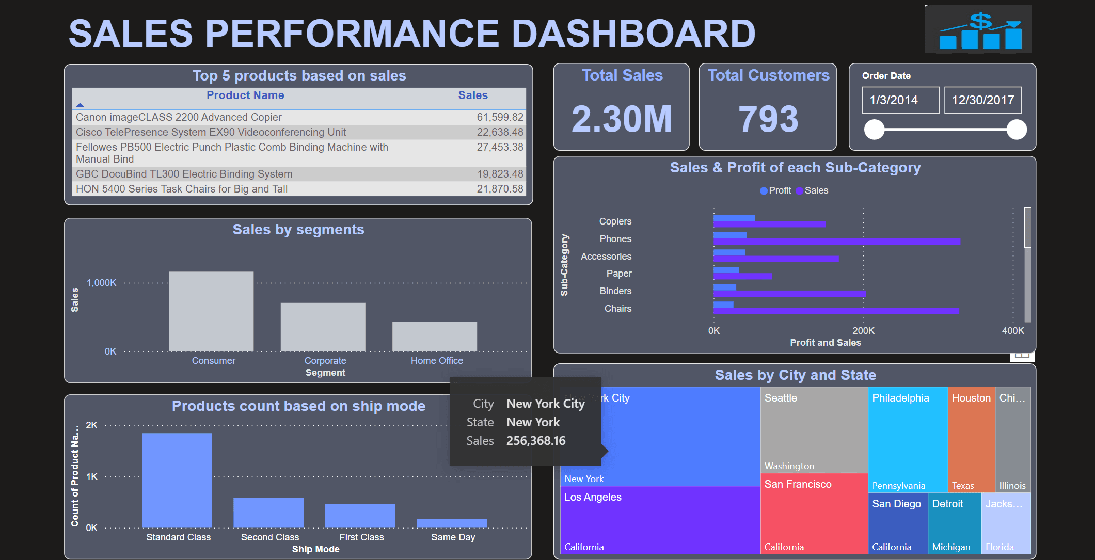Select the Home Office segment bar

coord(434,336)
